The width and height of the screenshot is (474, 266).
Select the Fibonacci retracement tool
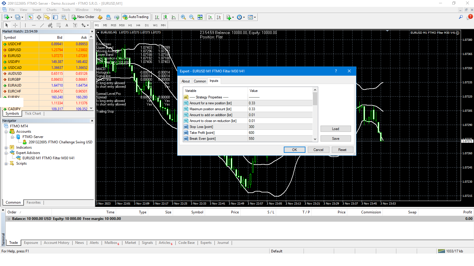58,25
